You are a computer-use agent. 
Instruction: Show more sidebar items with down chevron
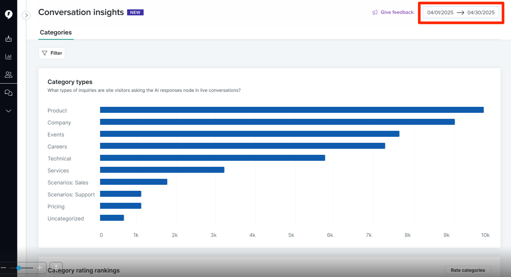coord(9,111)
